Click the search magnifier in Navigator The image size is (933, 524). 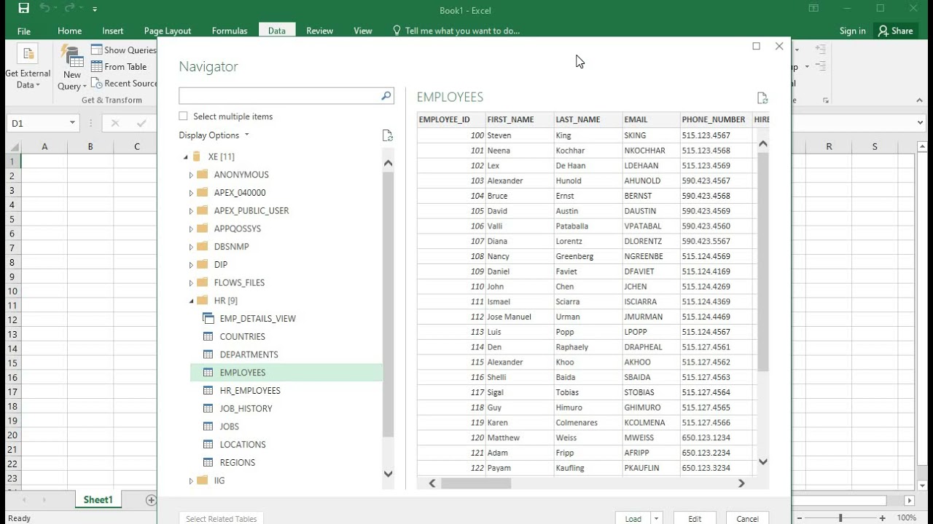click(386, 95)
